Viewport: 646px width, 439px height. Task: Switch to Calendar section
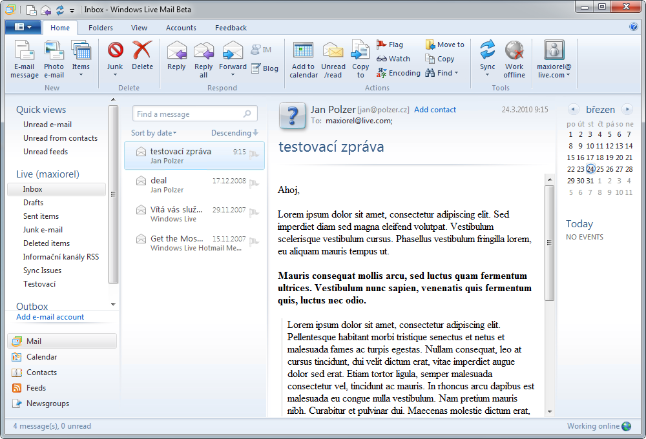(41, 356)
